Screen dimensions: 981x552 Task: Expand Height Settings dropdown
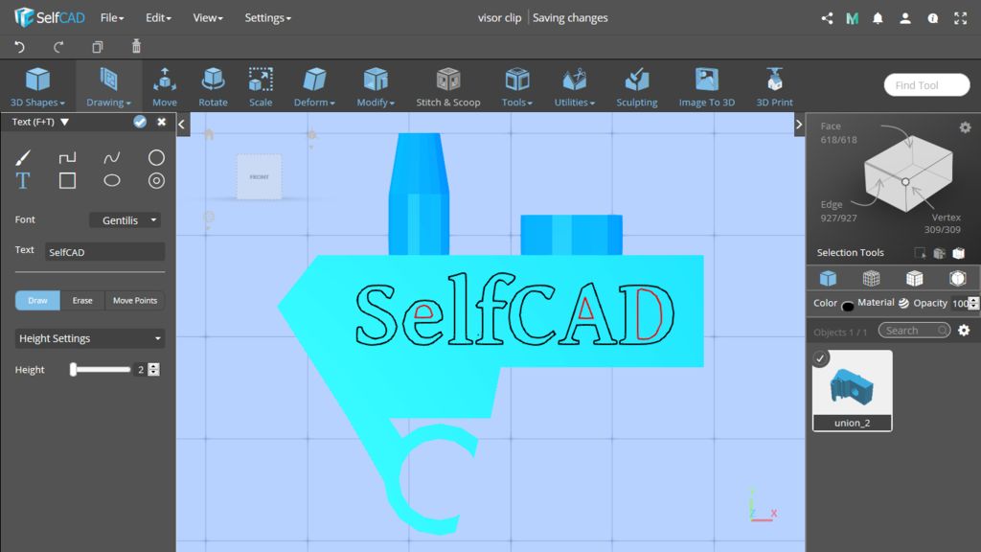(x=89, y=338)
